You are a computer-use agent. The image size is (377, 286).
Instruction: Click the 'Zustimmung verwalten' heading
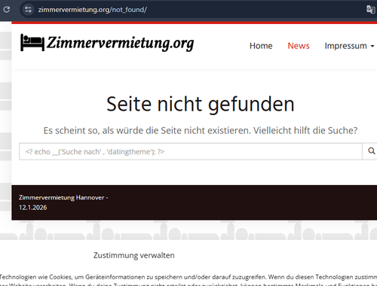click(134, 255)
